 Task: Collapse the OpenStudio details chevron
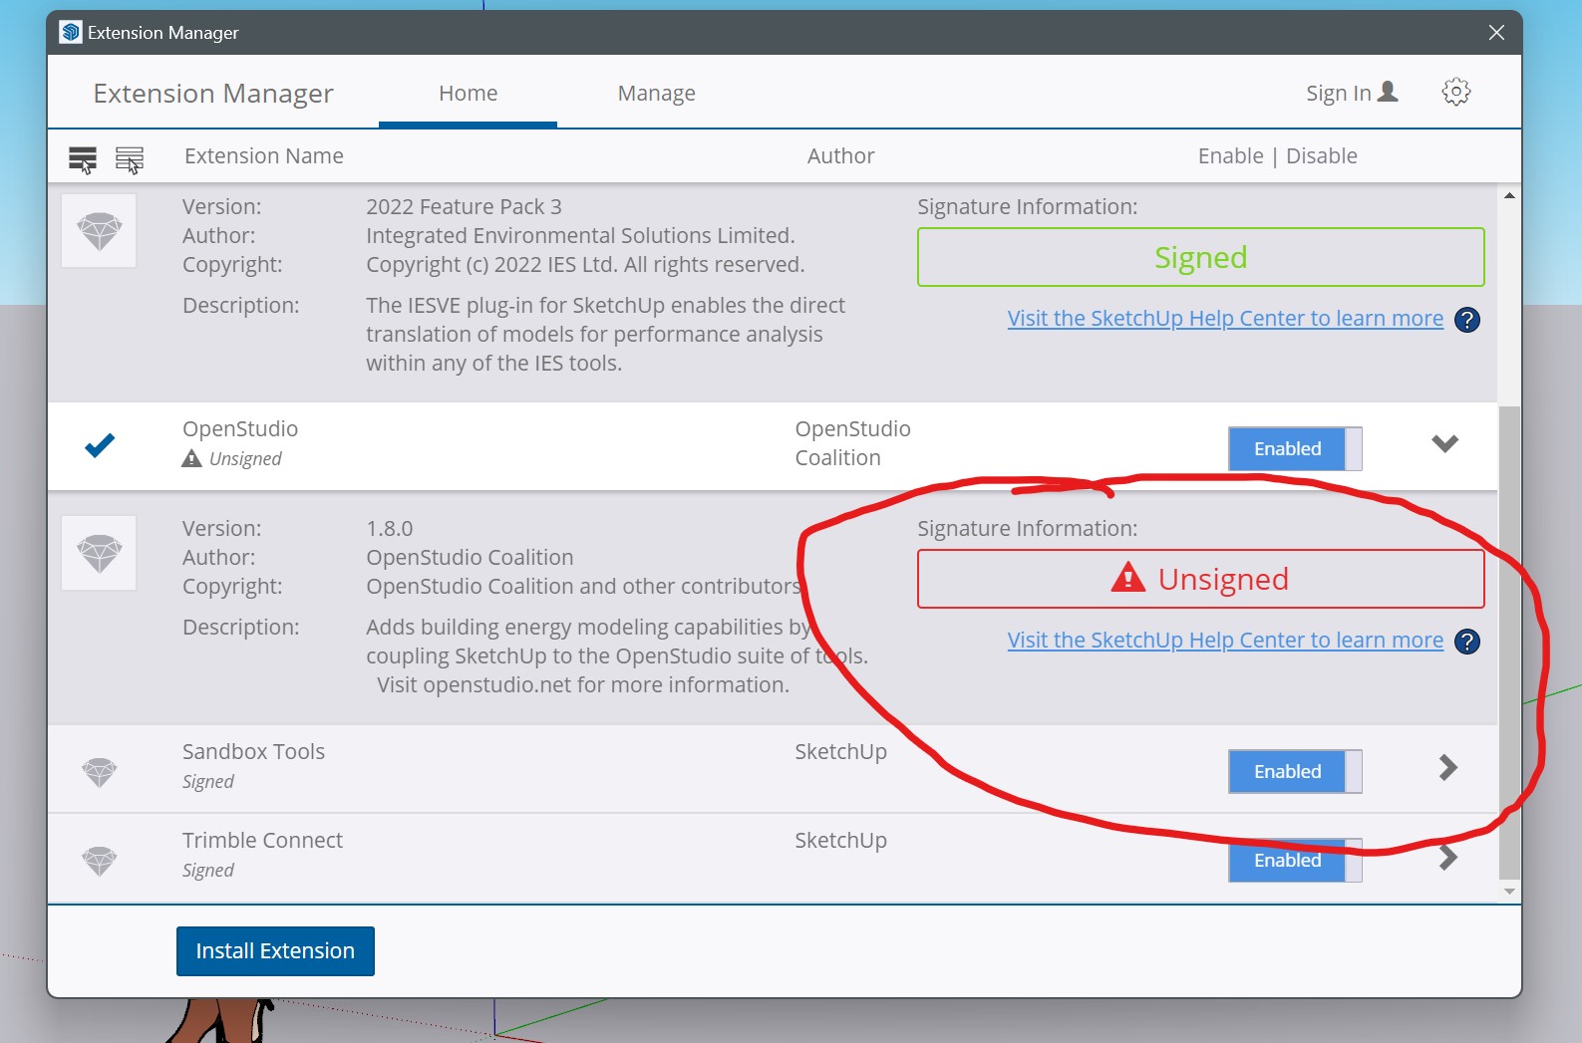pos(1444,444)
